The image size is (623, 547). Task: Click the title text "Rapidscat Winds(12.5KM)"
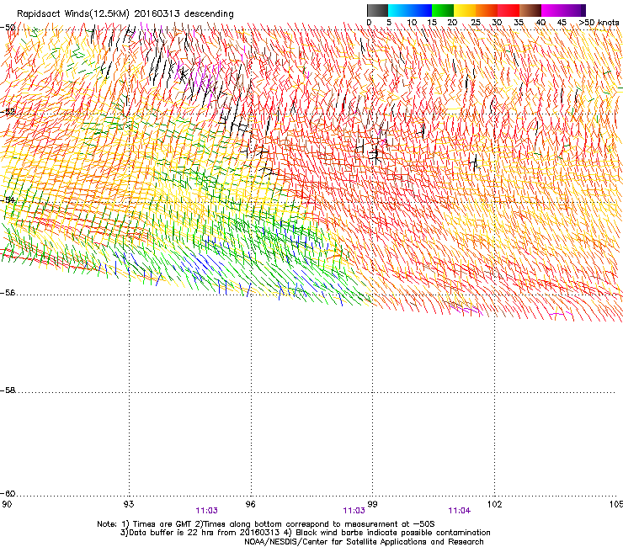click(x=73, y=14)
